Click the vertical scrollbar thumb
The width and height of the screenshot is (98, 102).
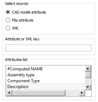point(88,75)
